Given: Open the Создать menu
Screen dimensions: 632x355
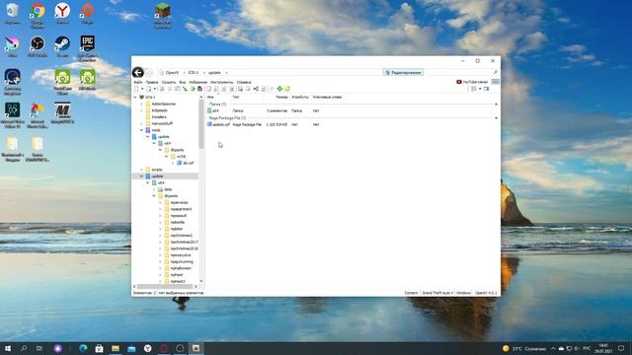Looking at the screenshot, I should pyautogui.click(x=169, y=82).
